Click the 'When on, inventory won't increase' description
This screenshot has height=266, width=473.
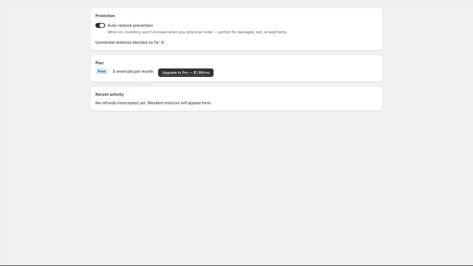click(x=197, y=32)
